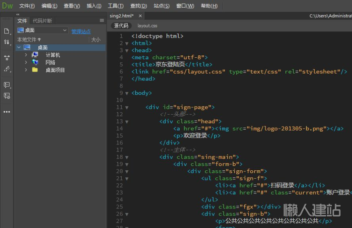Collapse the 桌面 root tree node

(19, 47)
